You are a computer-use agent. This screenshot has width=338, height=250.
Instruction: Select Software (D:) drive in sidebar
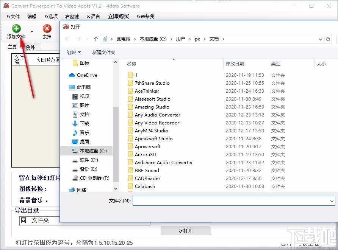pos(85,160)
